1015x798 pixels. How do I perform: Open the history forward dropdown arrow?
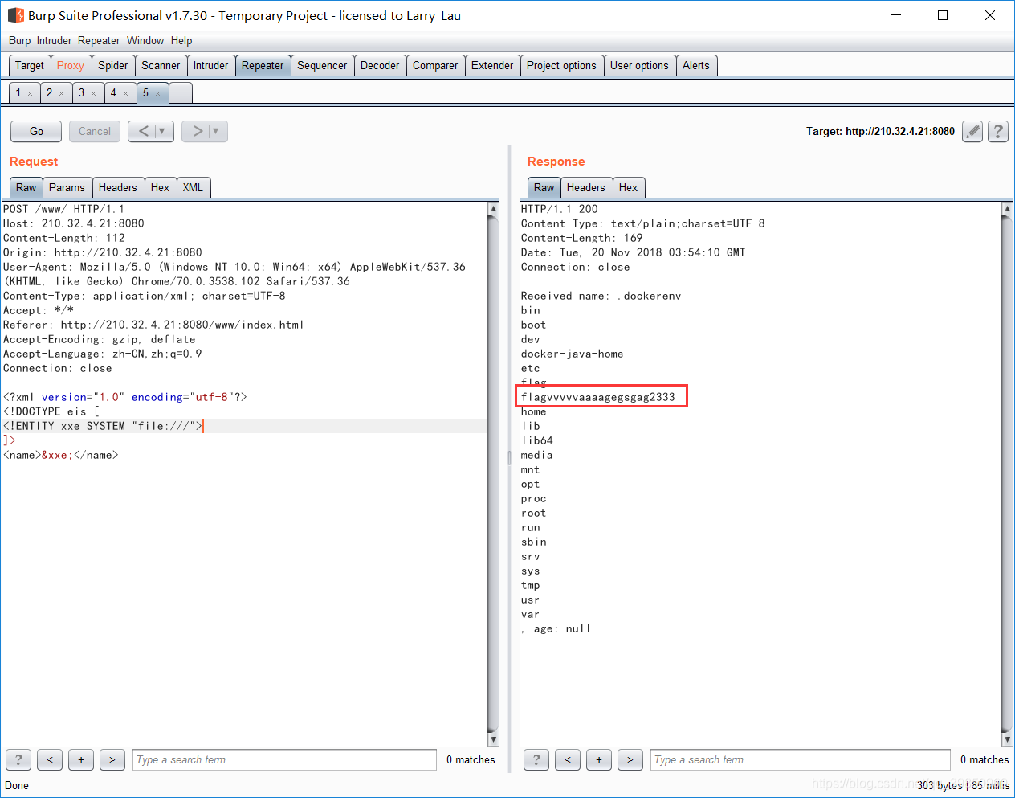pyautogui.click(x=217, y=131)
